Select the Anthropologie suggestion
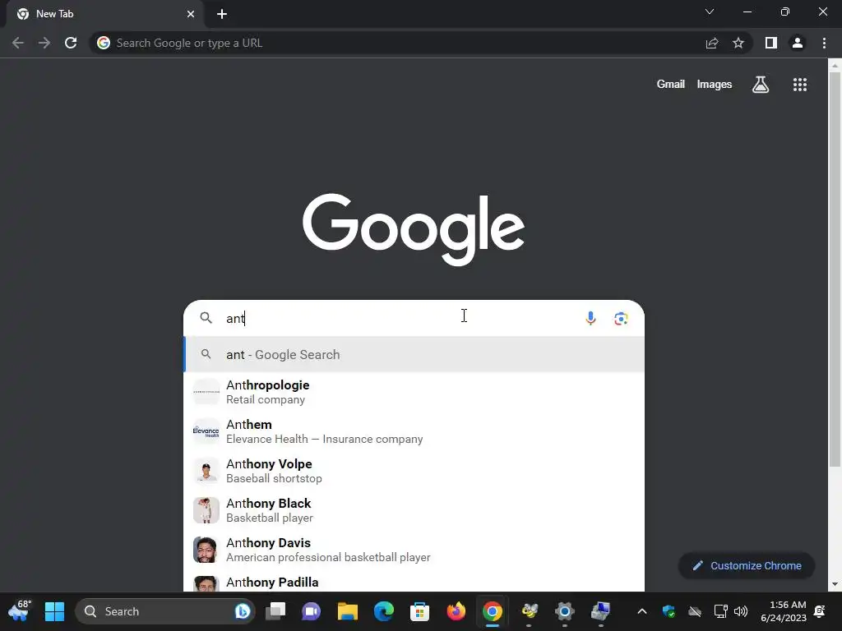Image resolution: width=842 pixels, height=631 pixels. point(414,392)
